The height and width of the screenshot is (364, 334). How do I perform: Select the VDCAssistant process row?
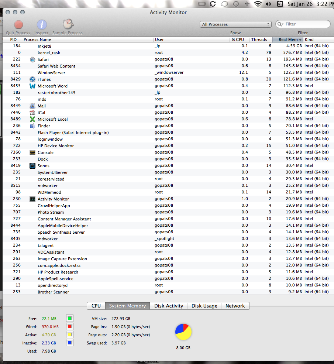(168, 252)
